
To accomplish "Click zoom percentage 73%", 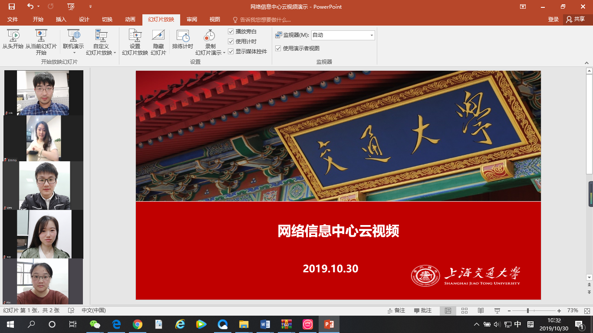I will [x=573, y=310].
